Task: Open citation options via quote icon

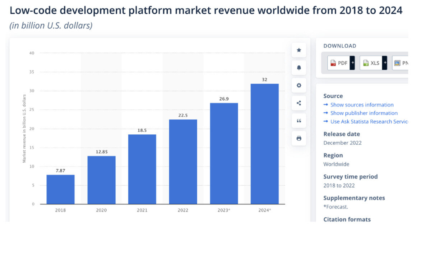Action: [299, 121]
